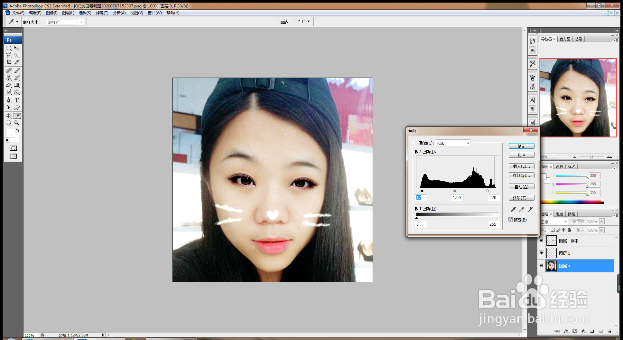
Task: Select the Brush tool
Action: (17, 71)
